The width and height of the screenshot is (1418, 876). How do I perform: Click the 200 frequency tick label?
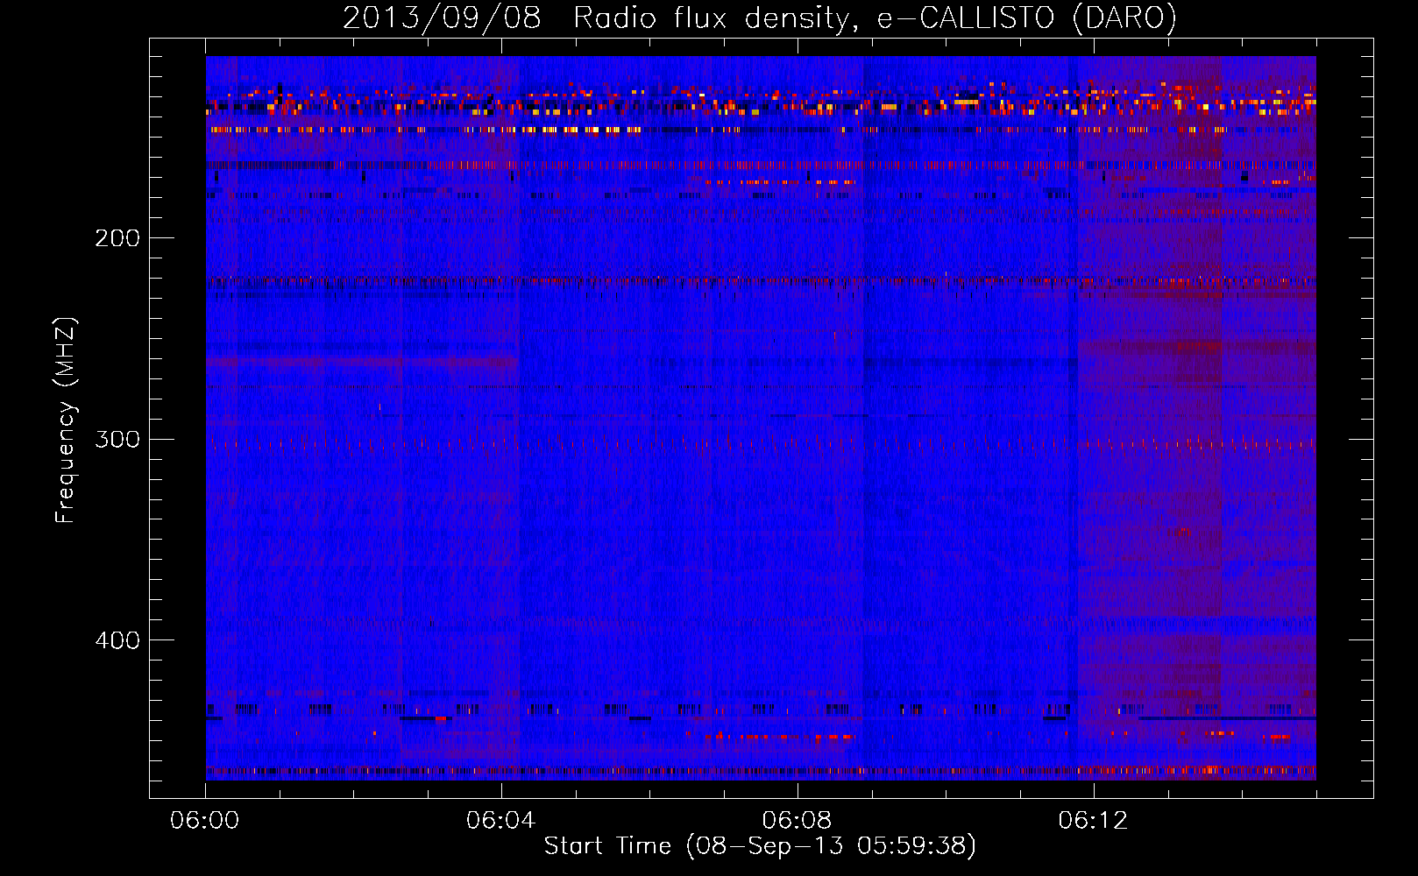(117, 238)
